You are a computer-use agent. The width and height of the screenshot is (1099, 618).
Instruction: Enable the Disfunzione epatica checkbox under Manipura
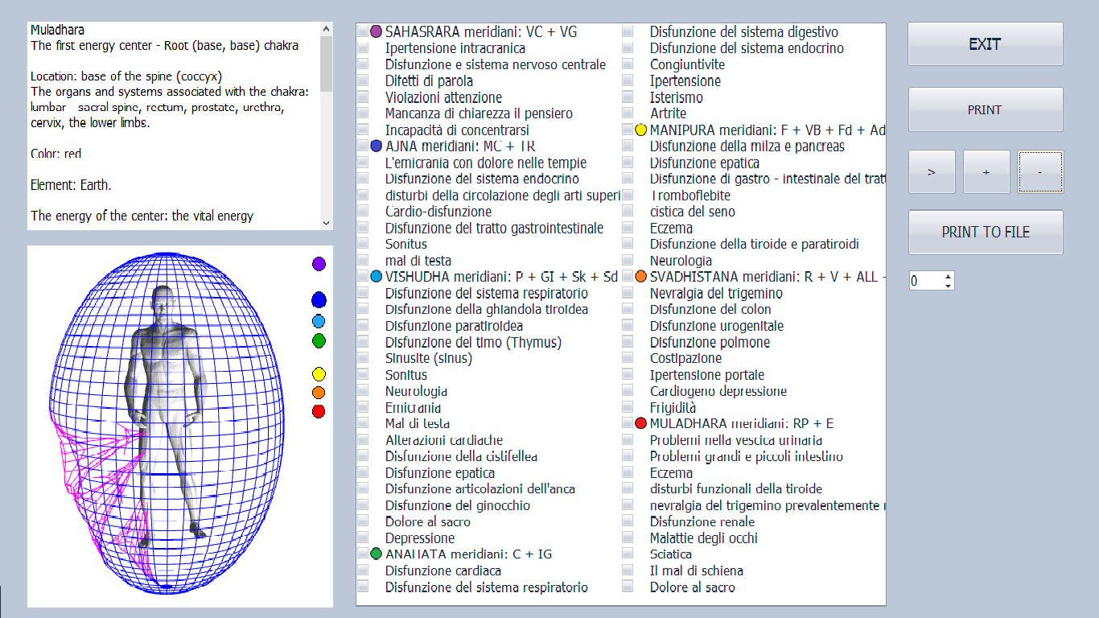tap(628, 163)
